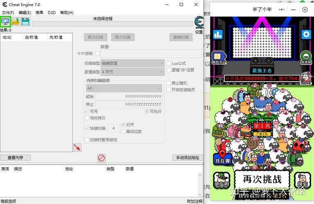Open 我的名片 card icon in game
This screenshot has height=204, width=314.
pos(219,58)
